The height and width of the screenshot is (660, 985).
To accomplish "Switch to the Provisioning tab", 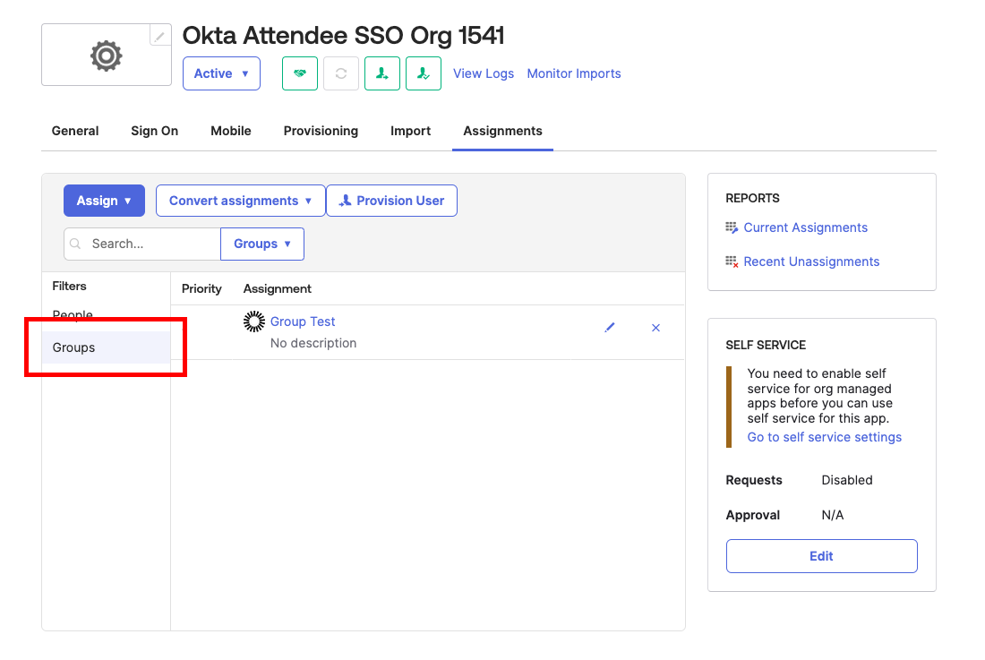I will (x=321, y=131).
